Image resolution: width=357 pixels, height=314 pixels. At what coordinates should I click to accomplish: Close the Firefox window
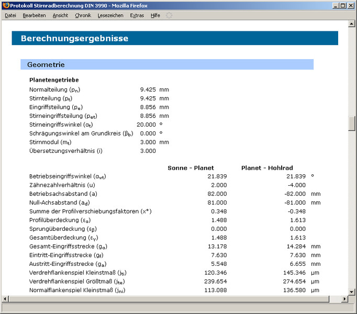click(x=351, y=5)
